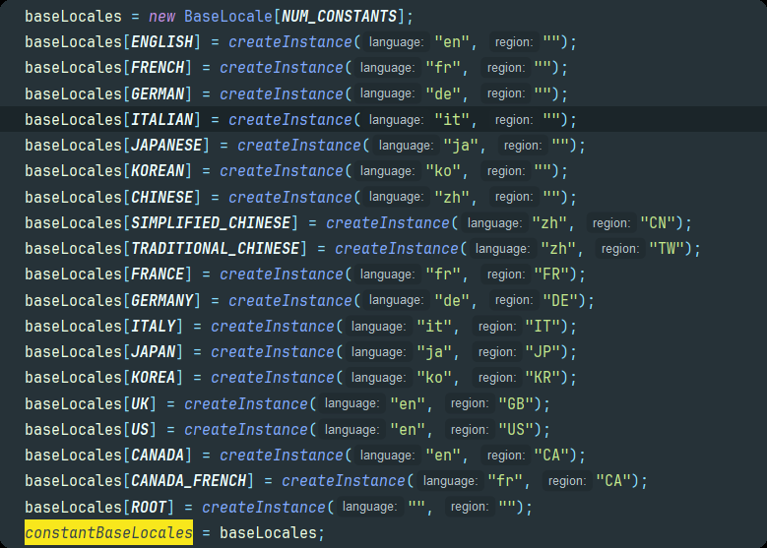The width and height of the screenshot is (767, 548).
Task: Click the region hint on the JAPANESE line
Action: tap(523, 146)
